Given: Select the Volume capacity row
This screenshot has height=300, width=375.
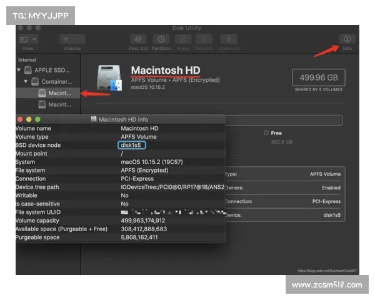Looking at the screenshot, I should coord(119,221).
